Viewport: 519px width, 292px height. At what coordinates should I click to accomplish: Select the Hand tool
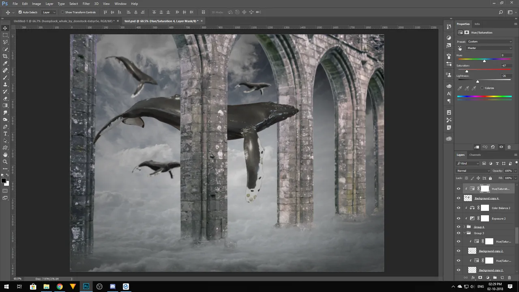(5, 155)
